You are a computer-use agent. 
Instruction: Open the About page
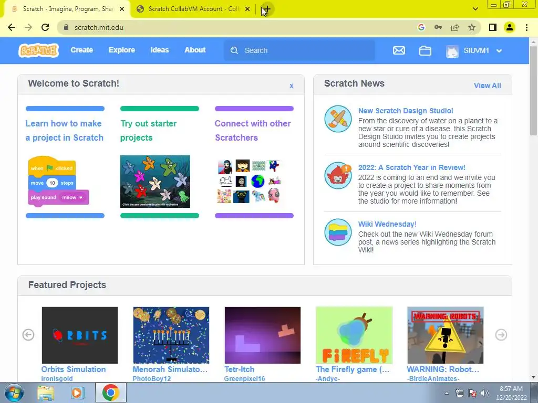[195, 50]
